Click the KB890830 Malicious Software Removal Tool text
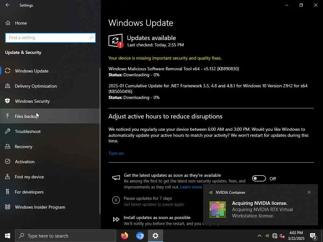The height and width of the screenshot is (242, 323). point(174,69)
